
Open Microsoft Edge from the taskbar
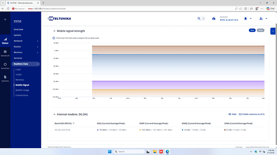pyautogui.click(x=167, y=151)
